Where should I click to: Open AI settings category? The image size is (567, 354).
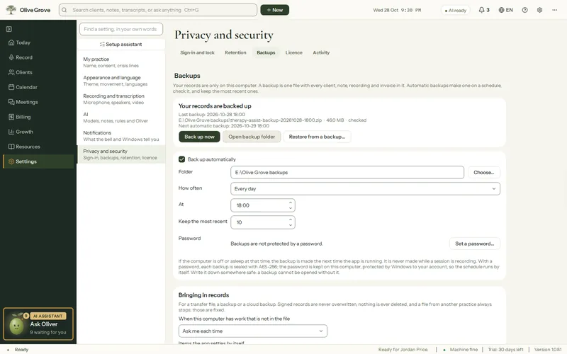point(121,118)
